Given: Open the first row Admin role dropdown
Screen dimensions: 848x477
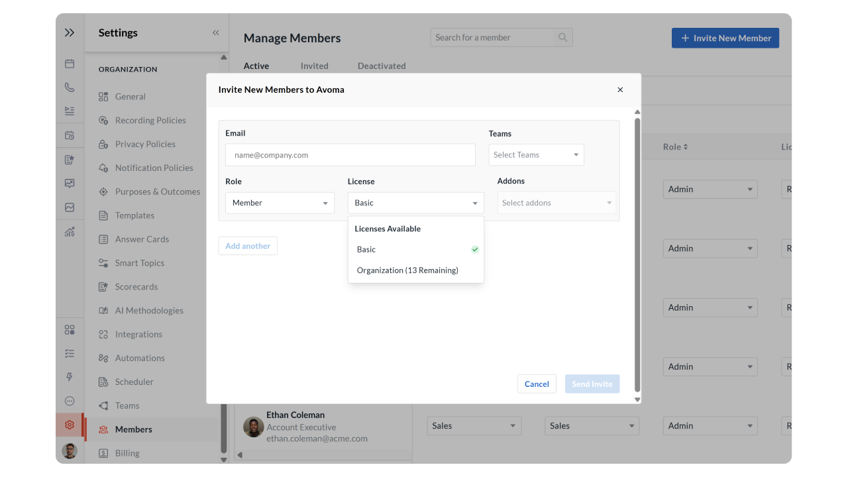Looking at the screenshot, I should click(x=710, y=189).
